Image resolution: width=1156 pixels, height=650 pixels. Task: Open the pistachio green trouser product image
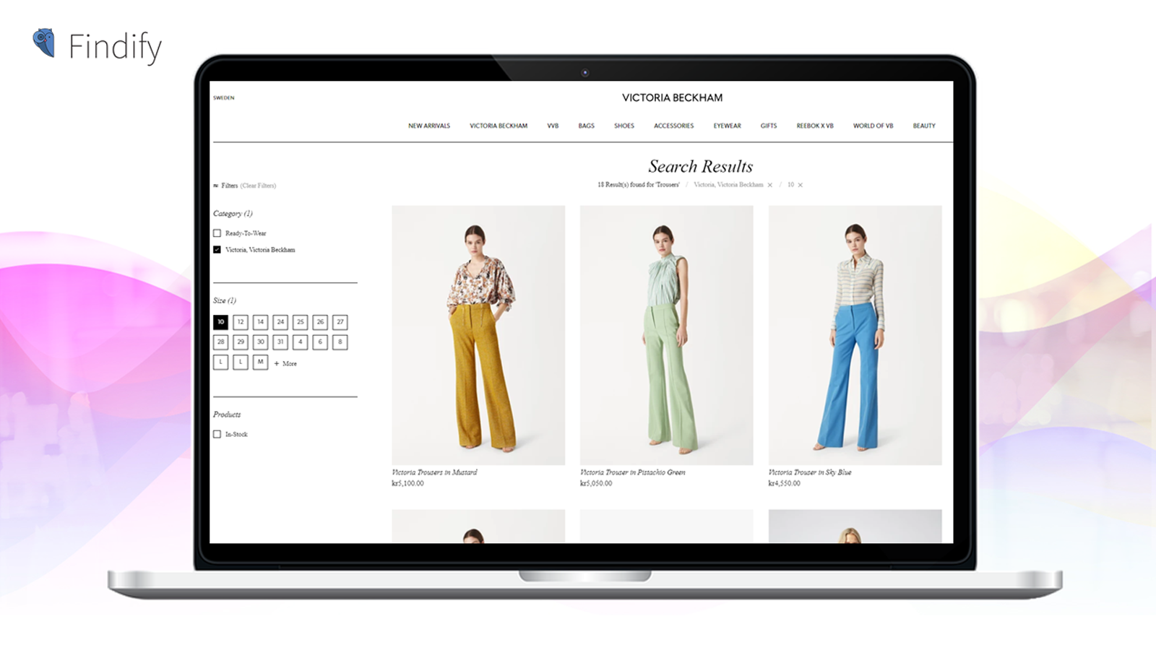click(x=666, y=335)
